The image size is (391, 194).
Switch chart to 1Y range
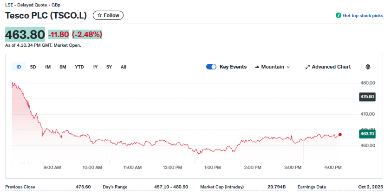[95, 67]
